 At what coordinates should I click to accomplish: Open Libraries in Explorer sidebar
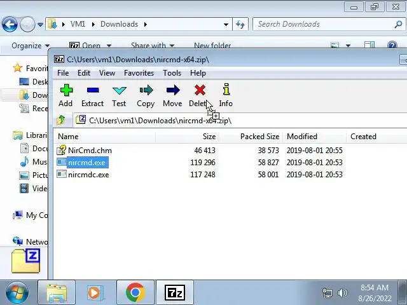point(30,135)
